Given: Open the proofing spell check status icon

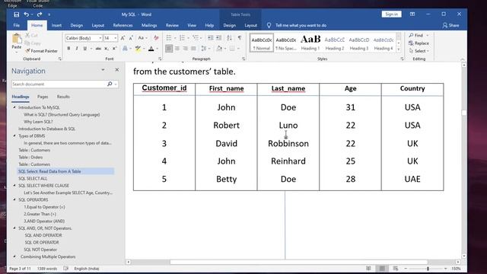Looking at the screenshot, I should pyautogui.click(x=66, y=269).
